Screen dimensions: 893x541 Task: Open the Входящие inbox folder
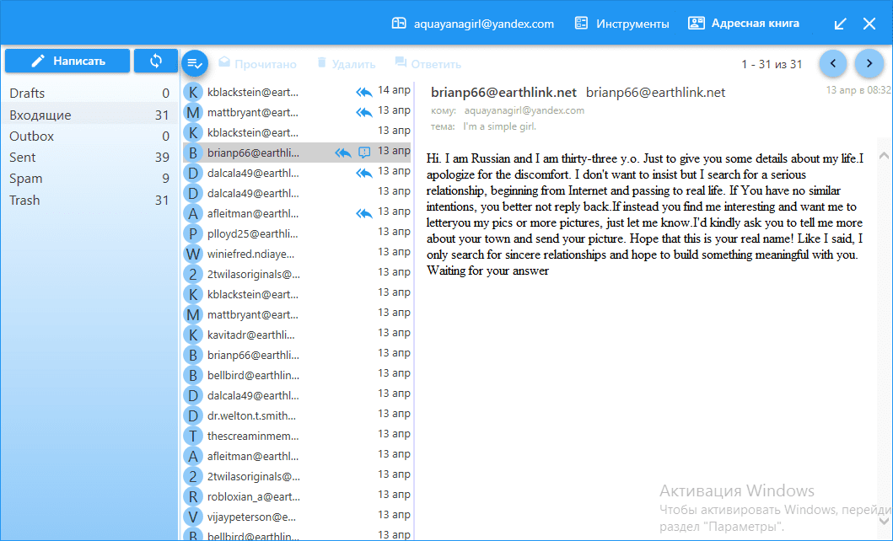coord(89,115)
